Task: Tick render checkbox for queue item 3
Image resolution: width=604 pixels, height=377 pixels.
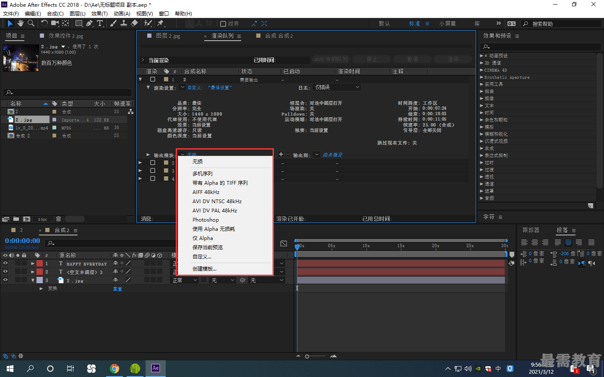Action: (x=153, y=170)
